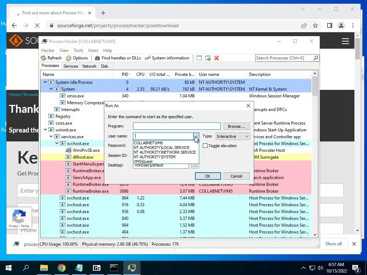
Task: Click the smss.exe process icon
Action: [62, 96]
